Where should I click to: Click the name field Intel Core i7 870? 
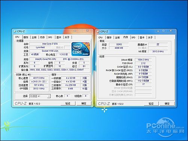[50, 44]
